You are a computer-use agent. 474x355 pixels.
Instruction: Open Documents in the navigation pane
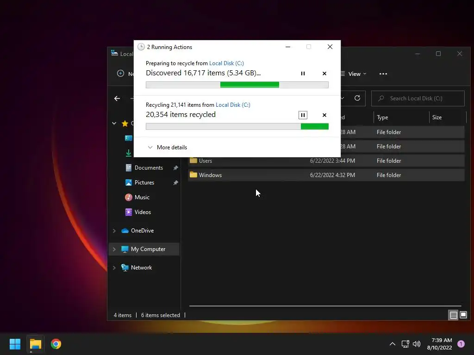click(x=149, y=167)
